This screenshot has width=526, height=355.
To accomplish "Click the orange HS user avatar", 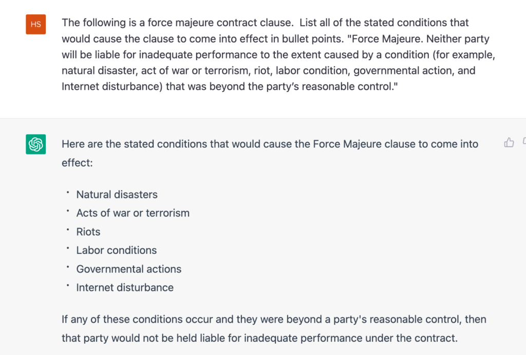I will click(x=36, y=24).
